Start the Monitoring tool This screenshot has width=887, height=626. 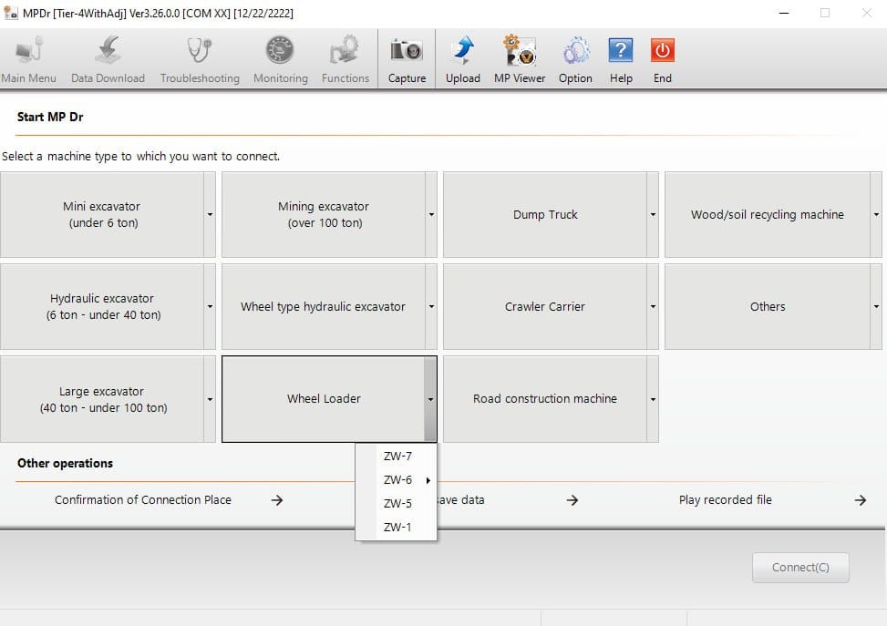click(x=279, y=57)
